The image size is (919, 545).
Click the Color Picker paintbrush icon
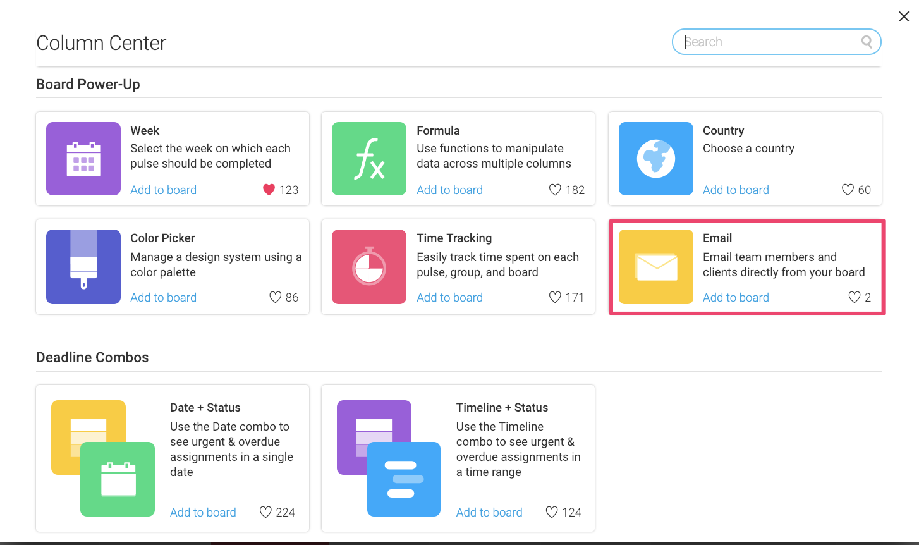tap(83, 267)
